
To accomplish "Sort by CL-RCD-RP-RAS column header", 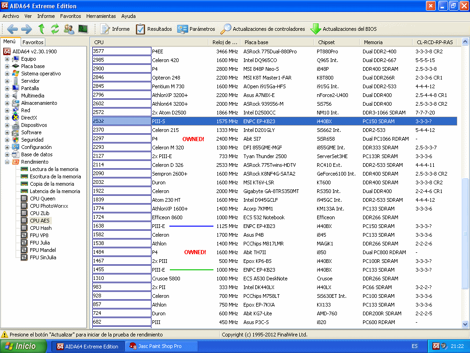I will 435,42.
